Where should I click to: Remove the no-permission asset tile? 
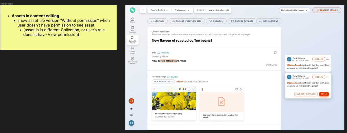241,89
